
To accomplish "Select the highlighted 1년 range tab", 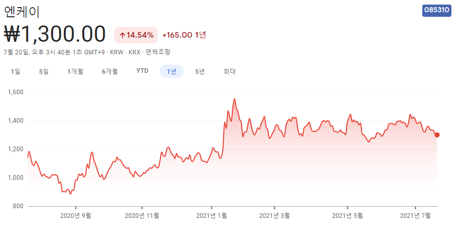I will coord(172,72).
